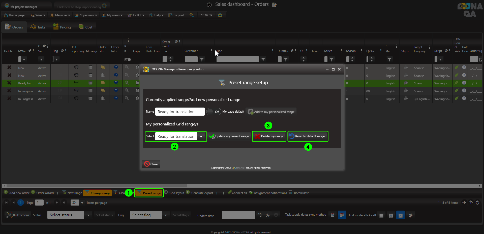
Task: Click Reset to default range
Action: point(308,136)
